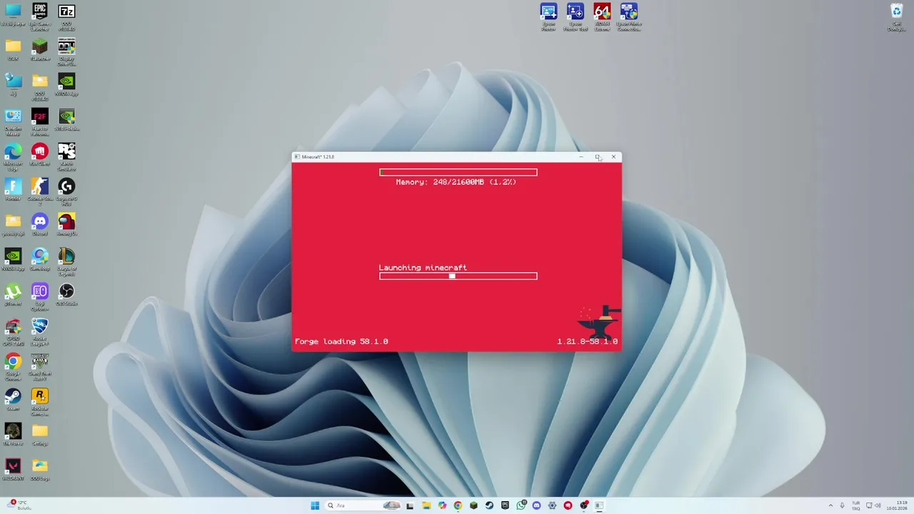Click the taskbar search box

363,505
